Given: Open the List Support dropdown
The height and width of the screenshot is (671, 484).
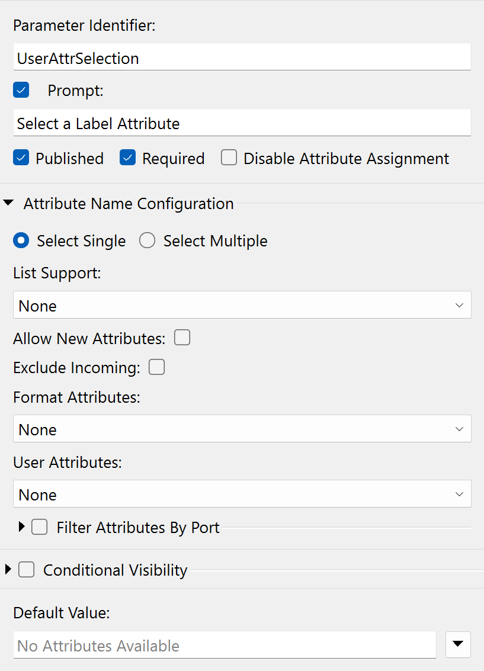Looking at the screenshot, I should pyautogui.click(x=460, y=304).
